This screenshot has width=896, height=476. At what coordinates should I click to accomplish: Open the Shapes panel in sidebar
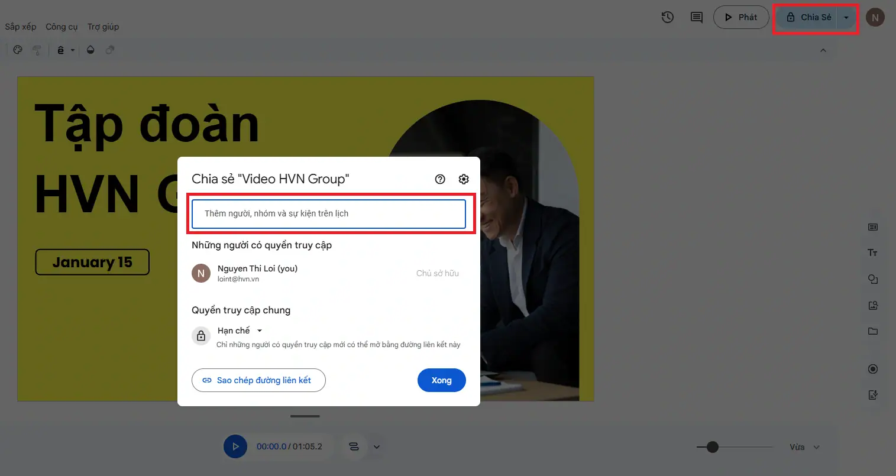coord(872,279)
